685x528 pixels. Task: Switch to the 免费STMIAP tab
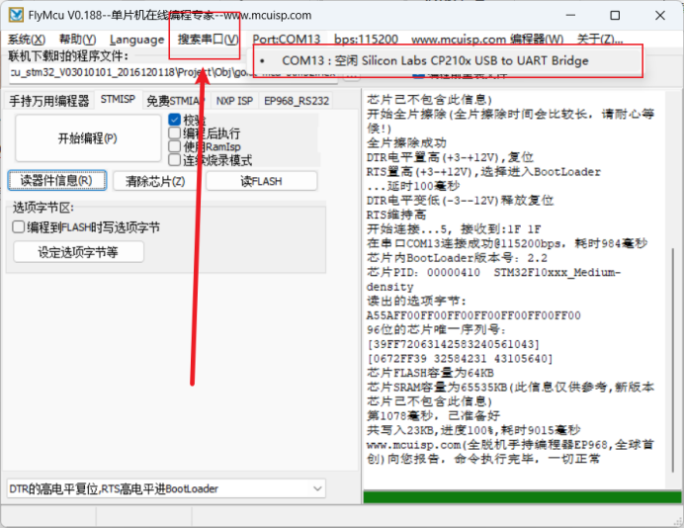pos(176,101)
